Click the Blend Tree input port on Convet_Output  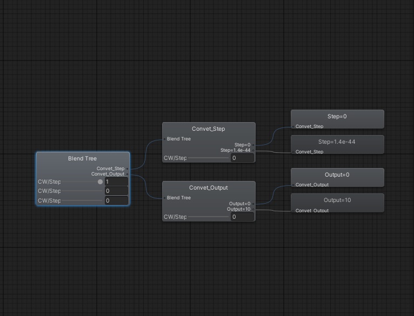pyautogui.click(x=164, y=198)
